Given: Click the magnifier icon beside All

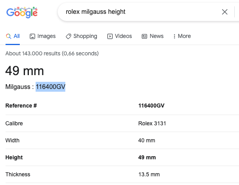Looking at the screenshot, I should [x=9, y=36].
